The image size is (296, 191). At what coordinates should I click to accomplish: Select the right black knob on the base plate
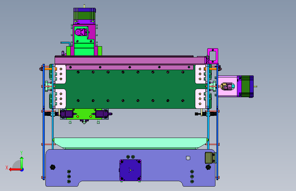pos(208,167)
